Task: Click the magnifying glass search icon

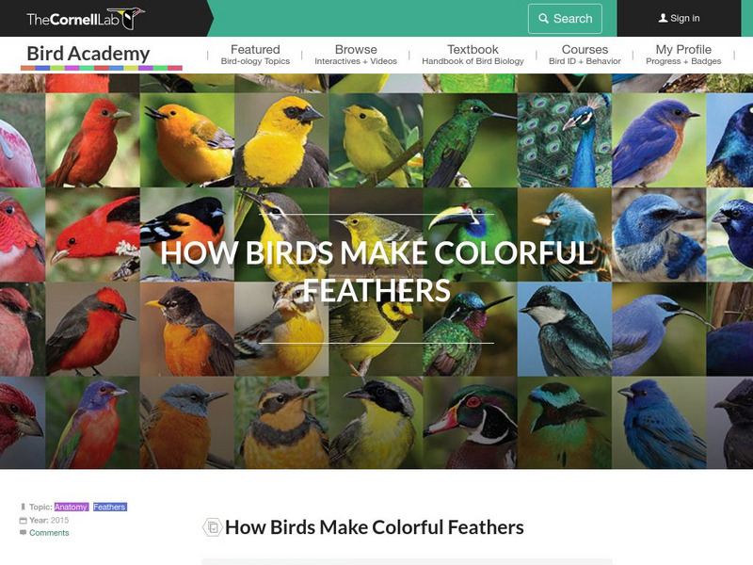Action: [x=544, y=19]
